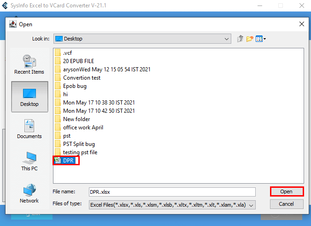Select the Epob bug folder
This screenshot has height=226, width=311.
point(71,86)
